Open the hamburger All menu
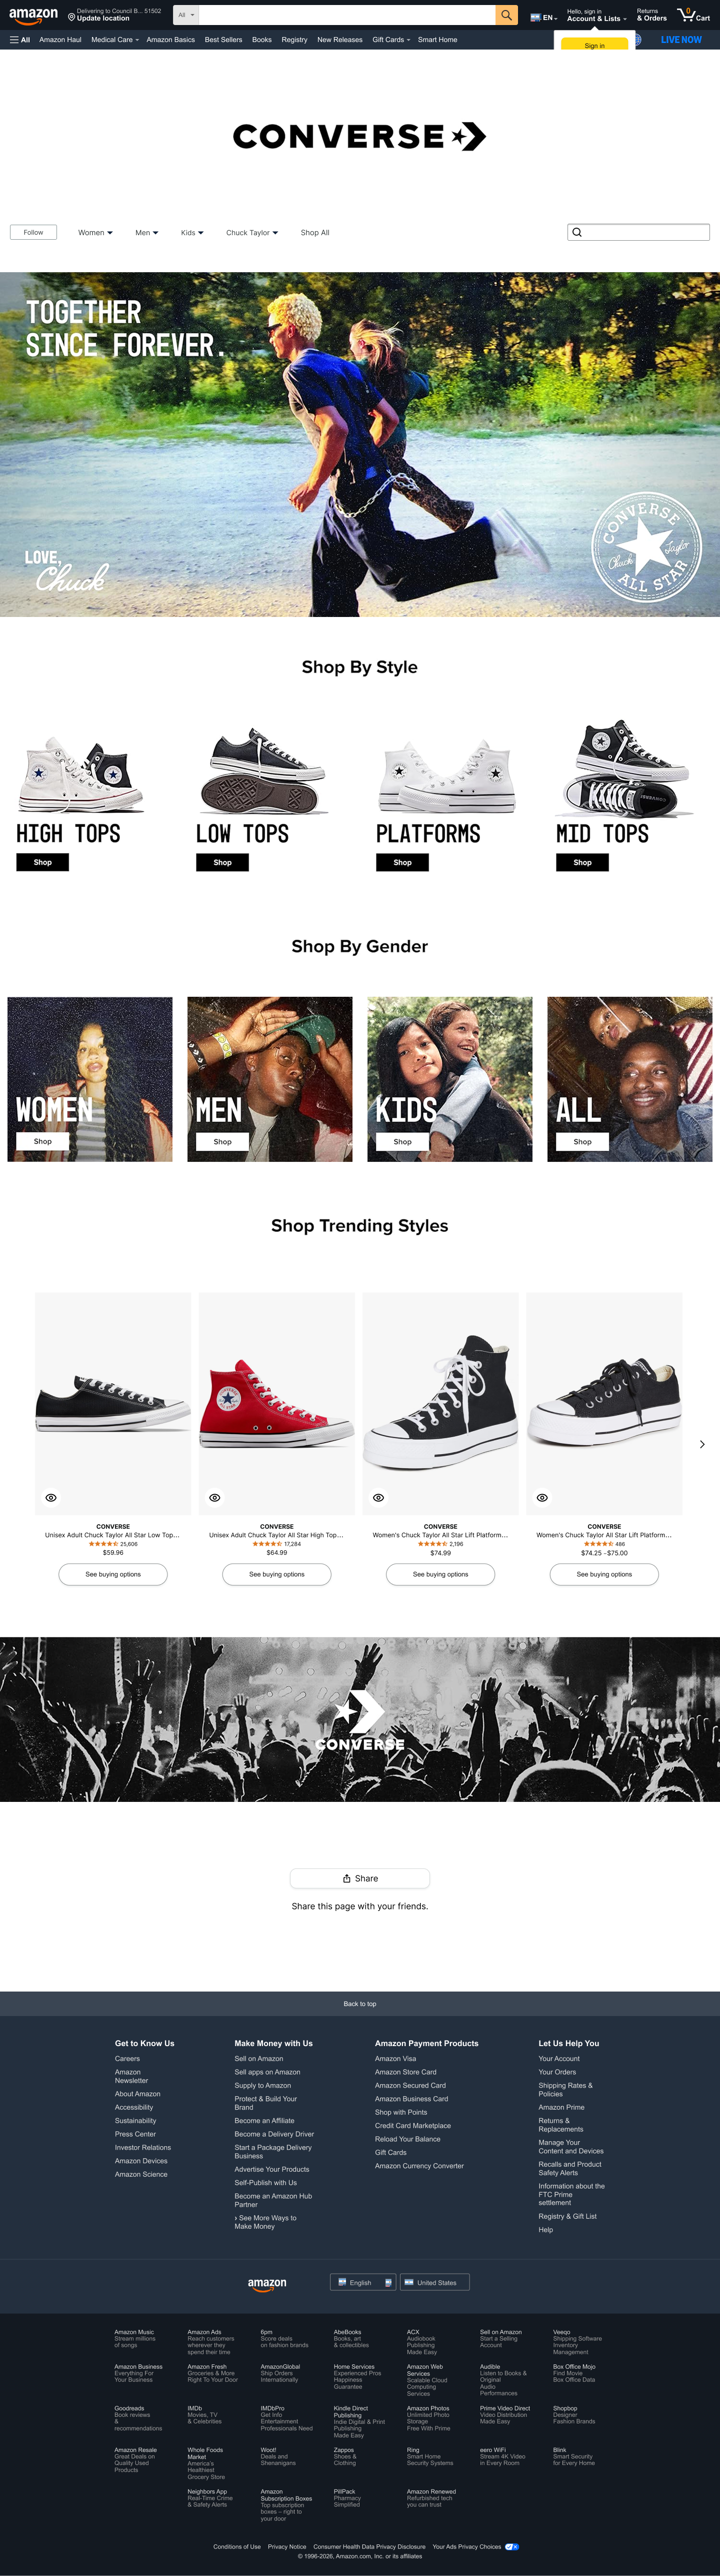The width and height of the screenshot is (720, 2576). tap(20, 40)
